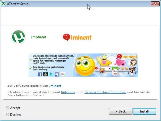Image resolution: width=161 pixels, height=121 pixels.
Task: Click the green search button in banner
Action: (x=115, y=68)
